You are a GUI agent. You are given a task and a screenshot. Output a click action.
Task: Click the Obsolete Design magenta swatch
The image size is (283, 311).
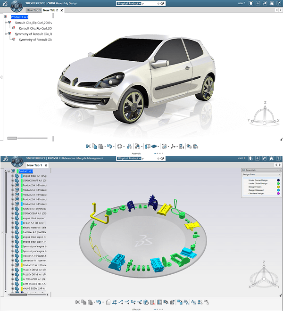point(278,193)
